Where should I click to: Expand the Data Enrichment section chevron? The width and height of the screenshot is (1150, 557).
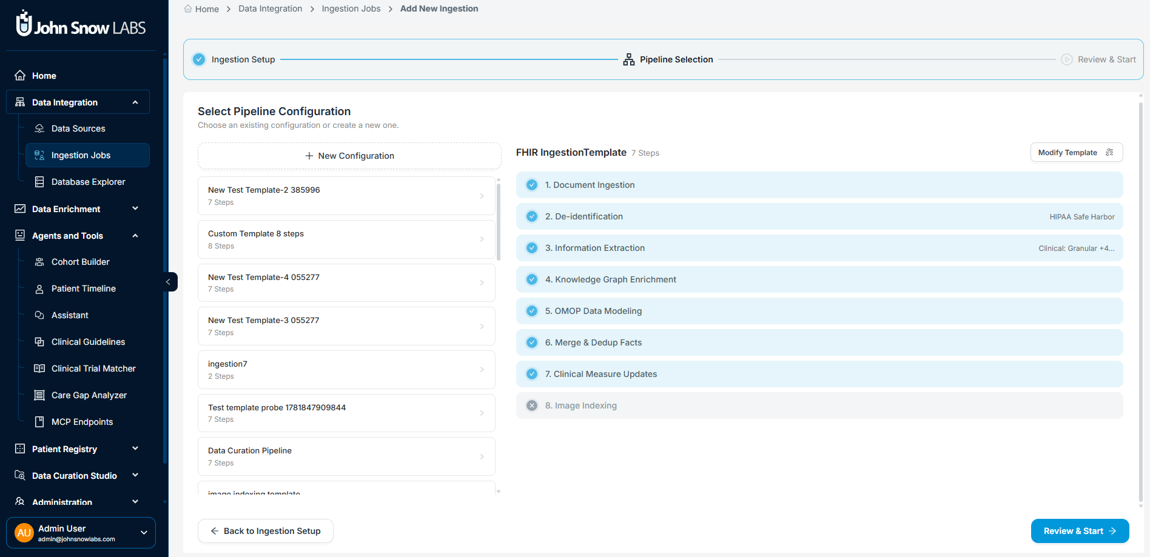pos(135,208)
